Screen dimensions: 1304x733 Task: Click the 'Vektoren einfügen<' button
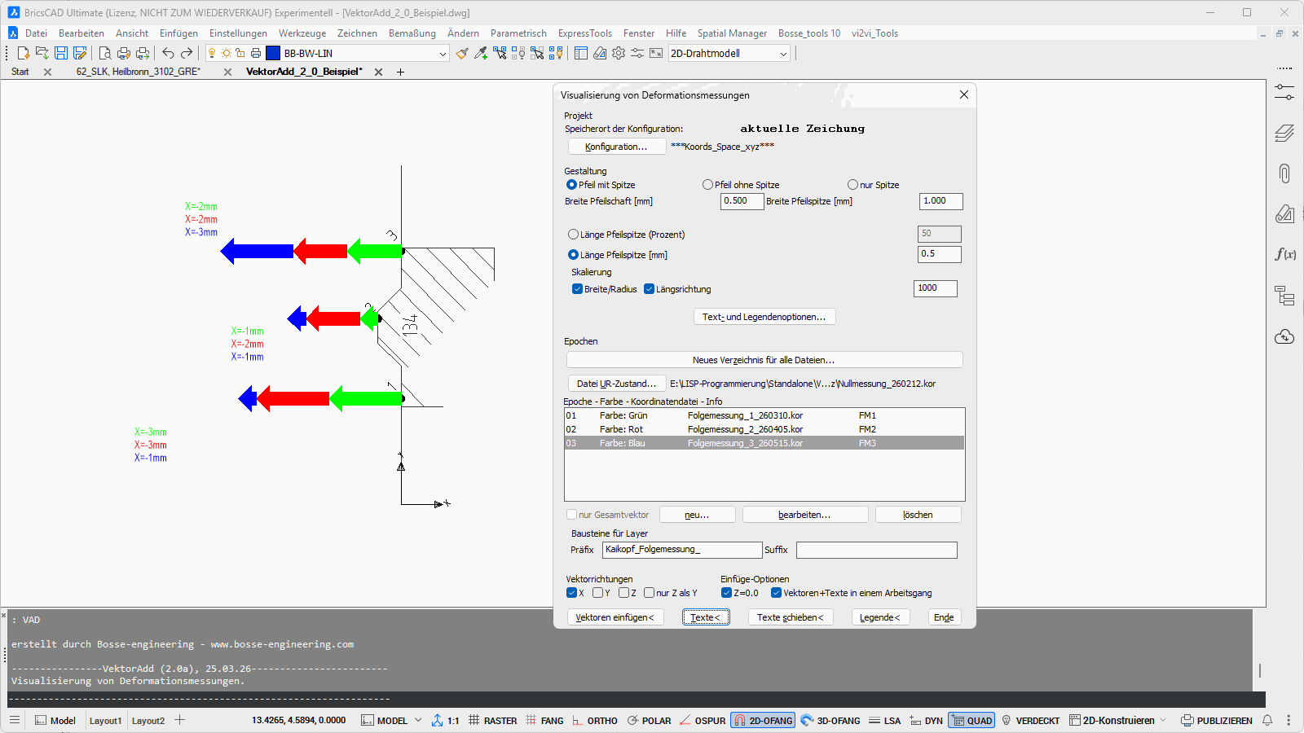coord(615,617)
